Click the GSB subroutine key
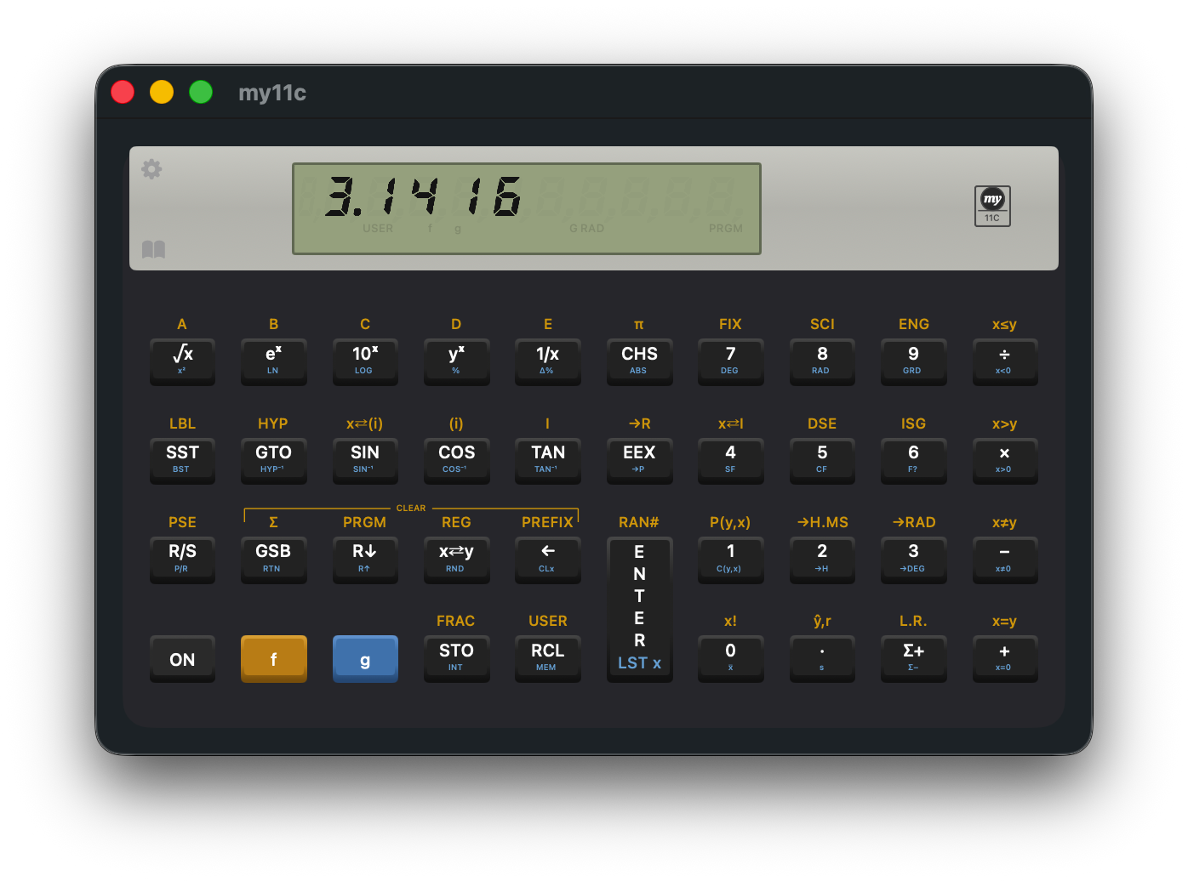This screenshot has width=1188, height=881. [273, 560]
